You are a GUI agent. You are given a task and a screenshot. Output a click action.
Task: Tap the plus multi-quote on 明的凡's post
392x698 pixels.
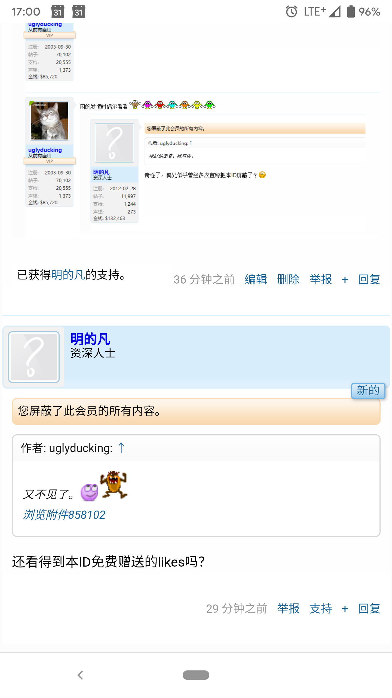click(345, 609)
